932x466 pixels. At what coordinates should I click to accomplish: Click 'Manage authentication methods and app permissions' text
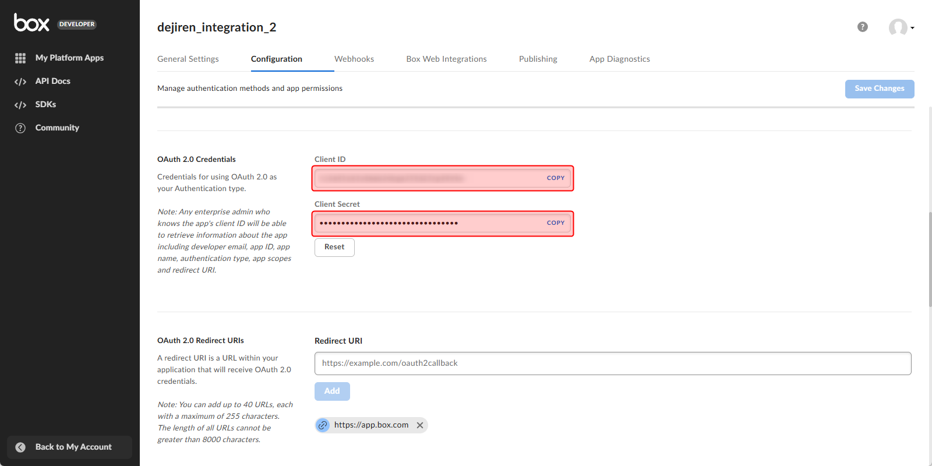coord(250,89)
